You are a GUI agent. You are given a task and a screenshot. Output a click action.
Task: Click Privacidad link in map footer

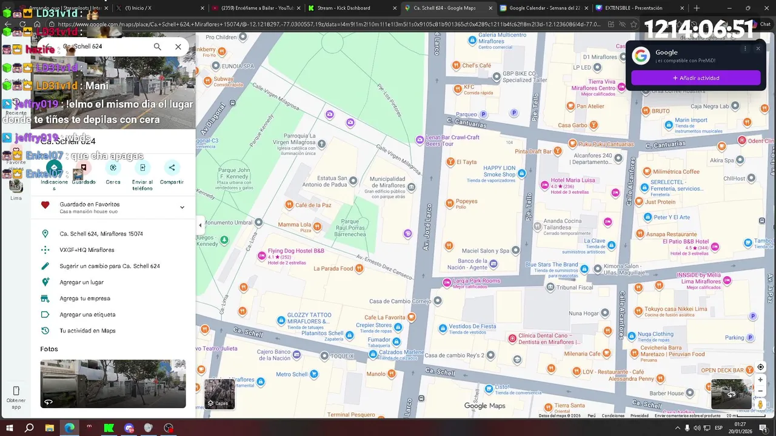click(639, 415)
